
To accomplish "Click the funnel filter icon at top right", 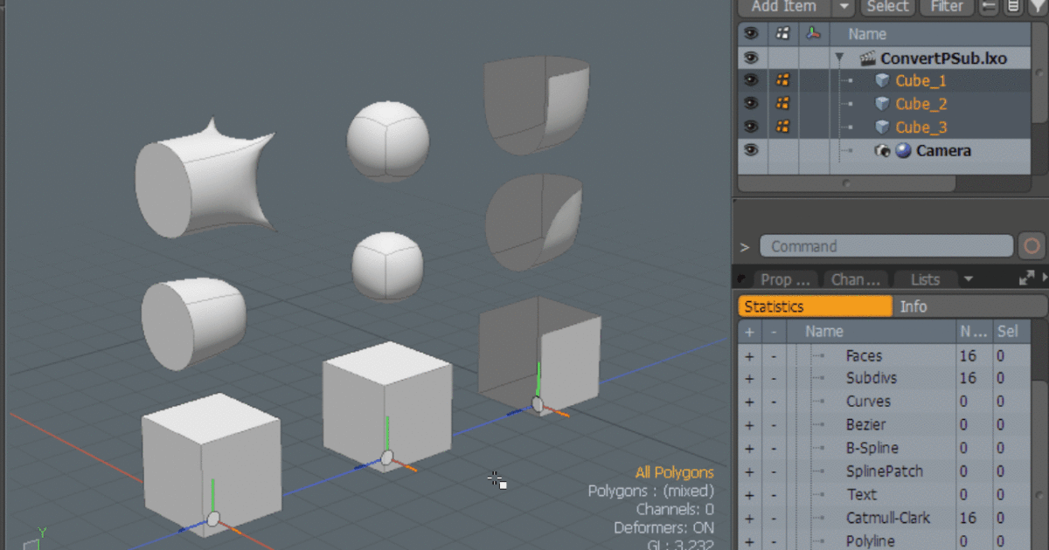I will [x=1039, y=7].
